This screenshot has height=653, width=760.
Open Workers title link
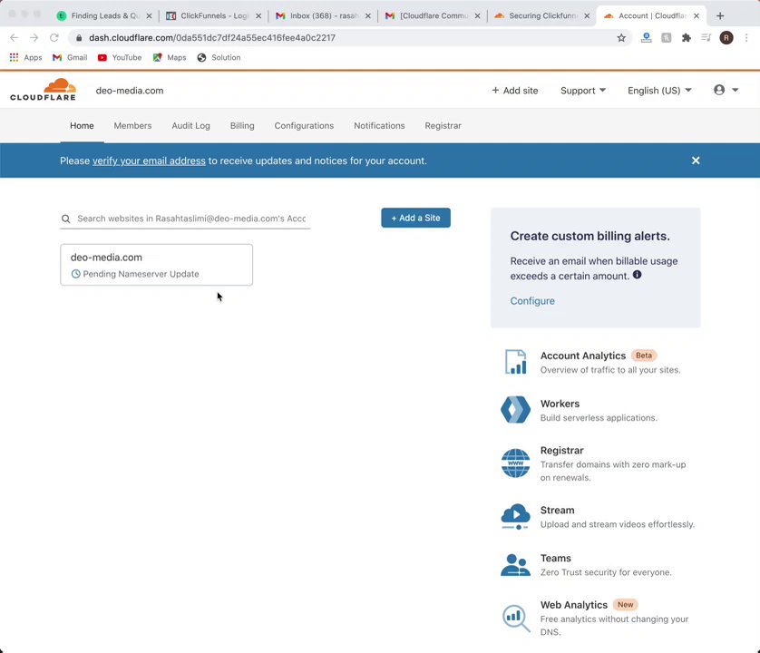tap(560, 404)
